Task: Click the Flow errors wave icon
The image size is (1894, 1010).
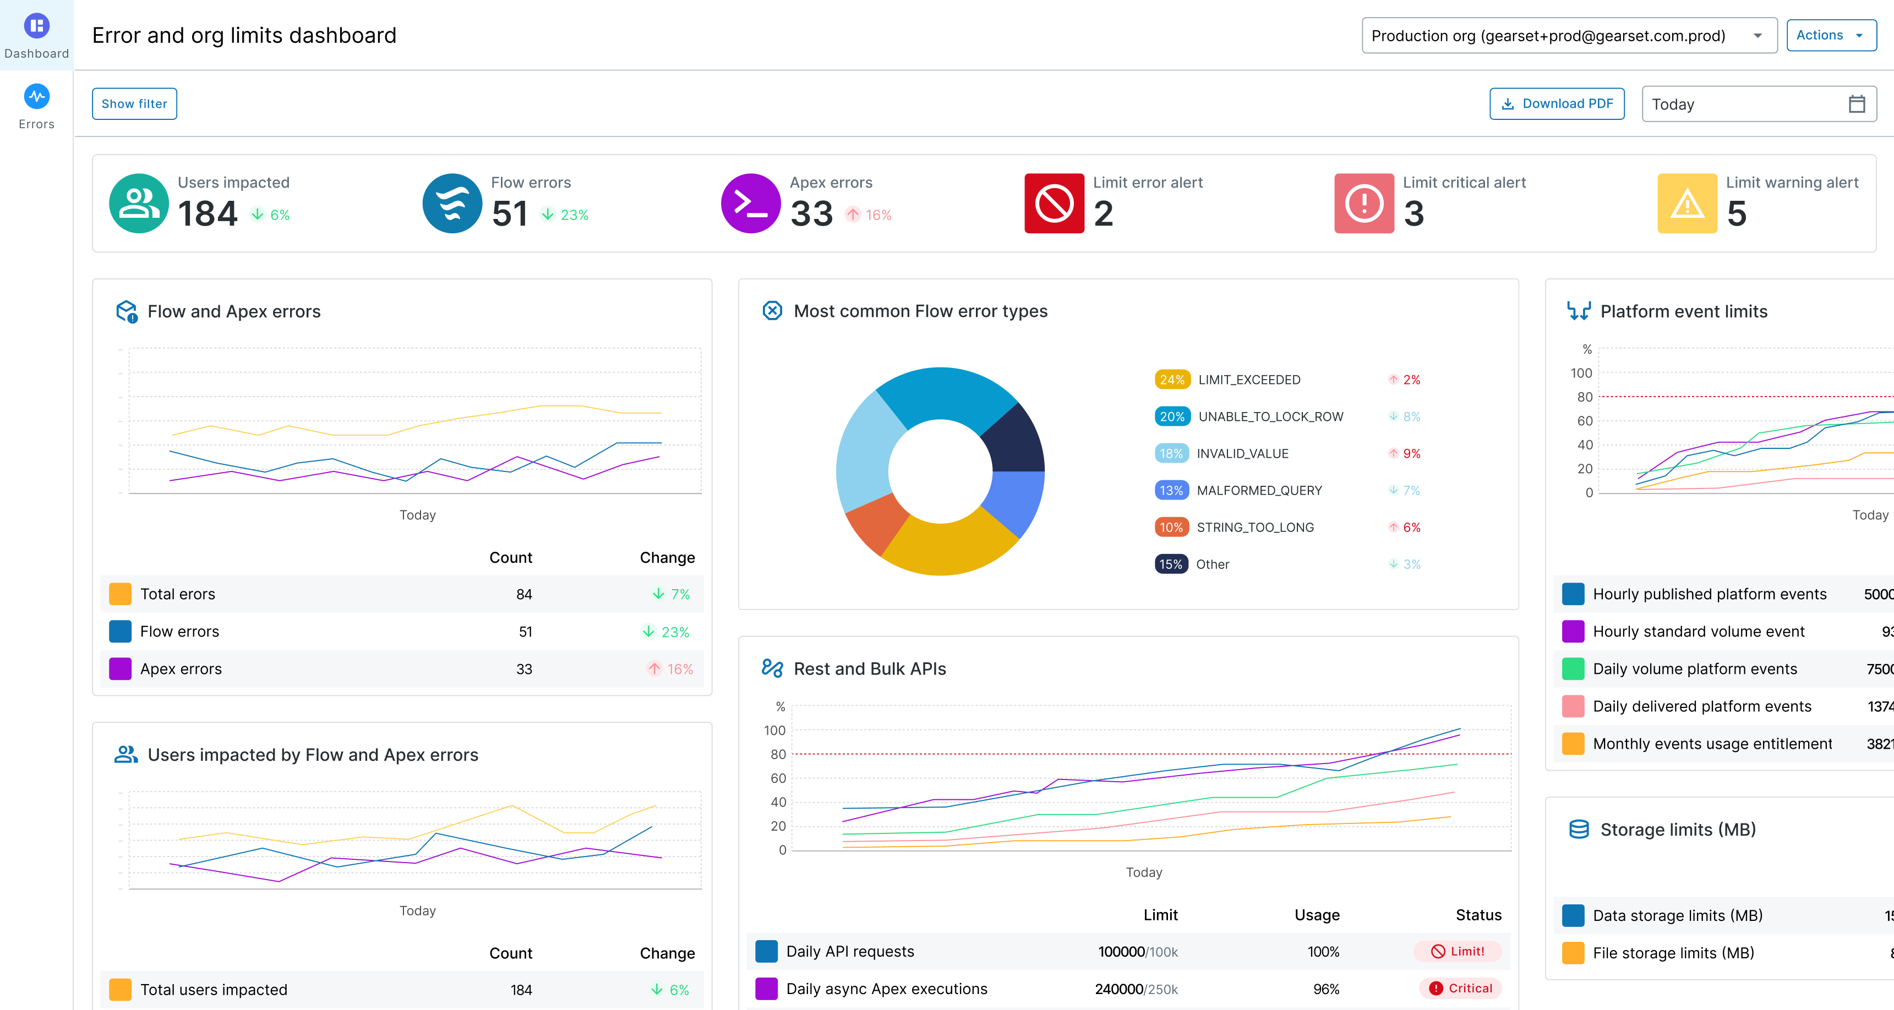Action: pyautogui.click(x=452, y=204)
